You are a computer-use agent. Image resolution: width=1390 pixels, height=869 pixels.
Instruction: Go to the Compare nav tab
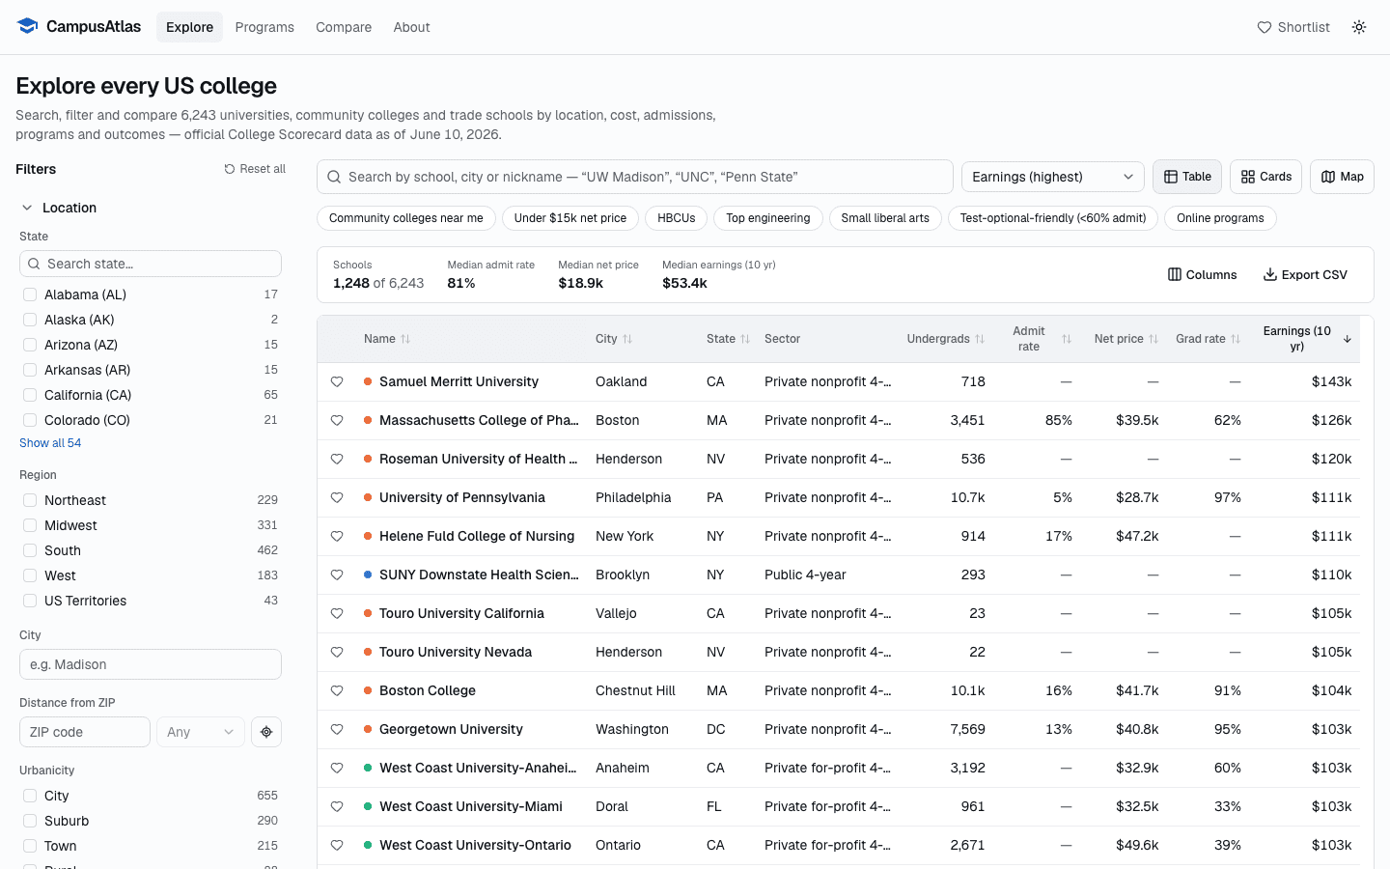[x=344, y=27]
